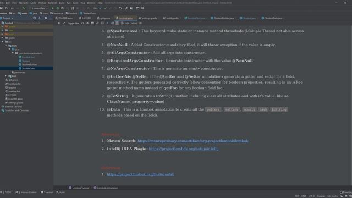This screenshot has height=198, width=352.
Task: Click the Search Everywhere magnifier icon
Action: (x=143, y=8)
